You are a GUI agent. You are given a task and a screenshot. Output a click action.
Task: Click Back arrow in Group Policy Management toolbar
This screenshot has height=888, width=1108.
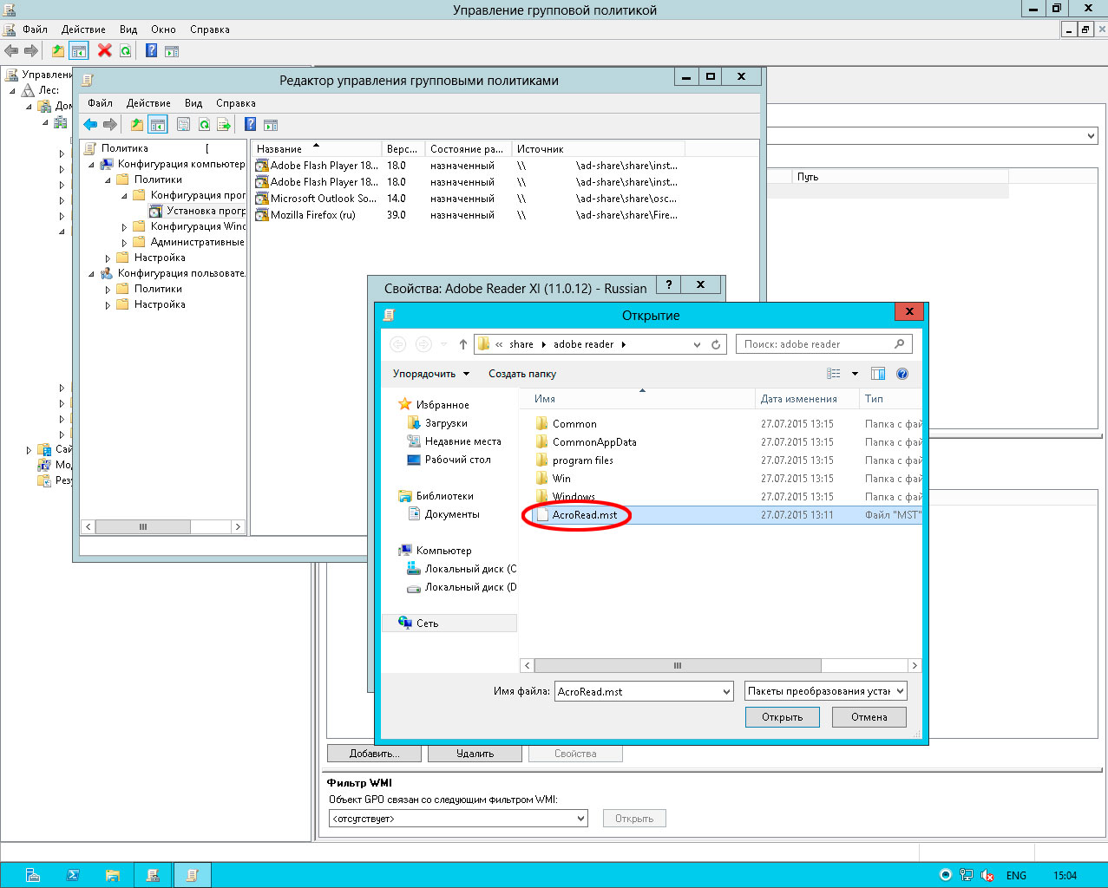click(x=11, y=51)
